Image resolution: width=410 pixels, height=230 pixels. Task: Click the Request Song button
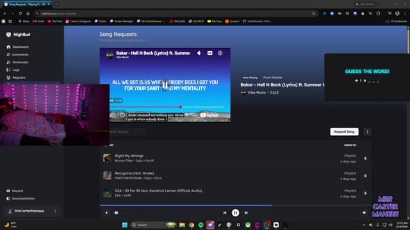pyautogui.click(x=344, y=132)
